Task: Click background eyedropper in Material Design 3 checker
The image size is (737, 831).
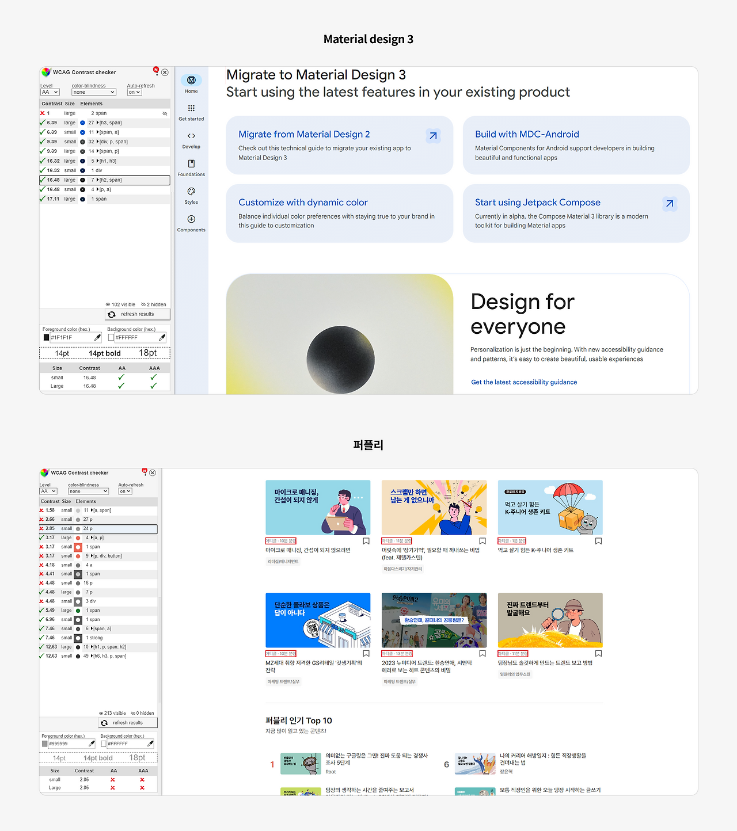Action: click(x=162, y=338)
